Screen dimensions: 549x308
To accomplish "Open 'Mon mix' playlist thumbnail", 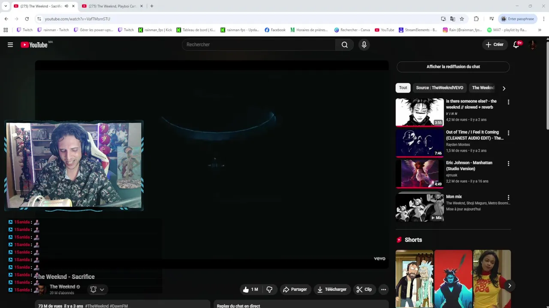I will coord(419,207).
